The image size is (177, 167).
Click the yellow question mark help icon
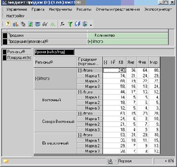click(x=8, y=24)
